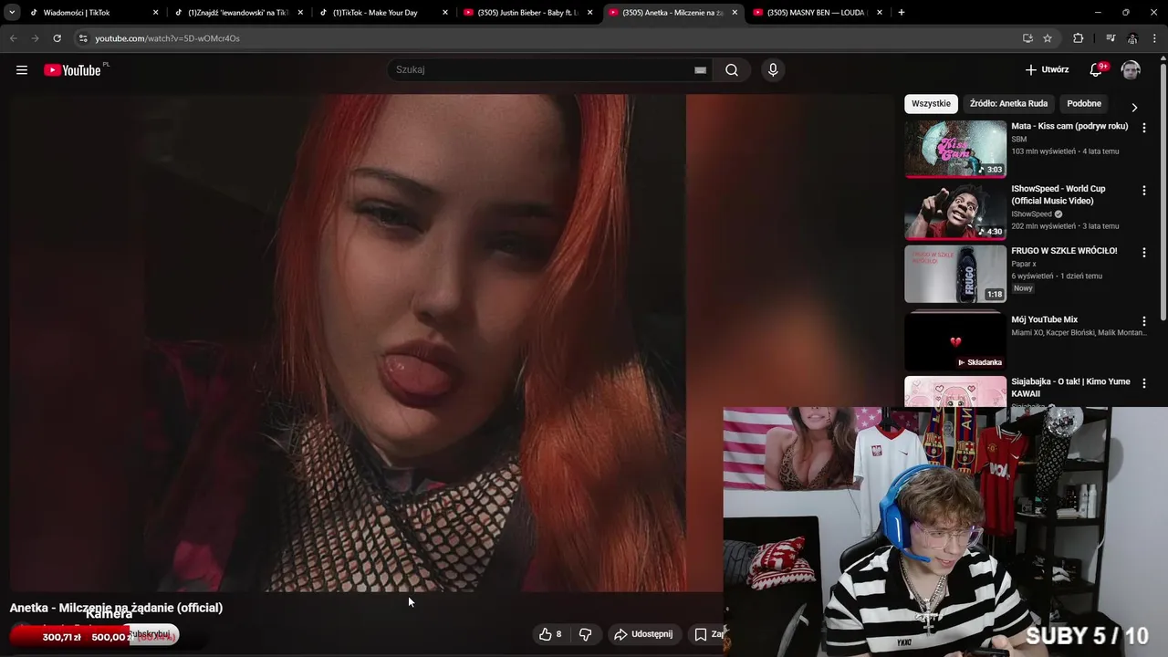Open the YouTube guide hamburger menu
The image size is (1168, 657).
[22, 70]
